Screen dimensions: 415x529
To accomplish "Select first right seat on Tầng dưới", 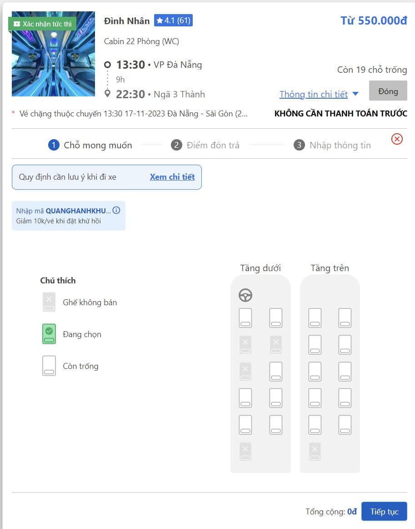I will click(275, 318).
